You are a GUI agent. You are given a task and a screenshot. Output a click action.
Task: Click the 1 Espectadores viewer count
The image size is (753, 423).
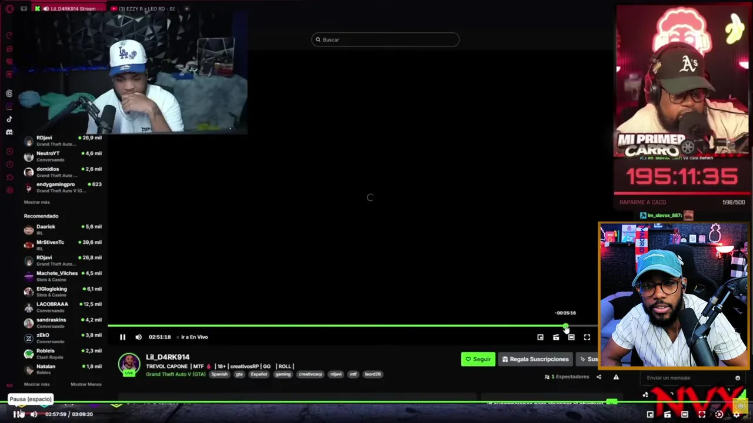pyautogui.click(x=567, y=377)
